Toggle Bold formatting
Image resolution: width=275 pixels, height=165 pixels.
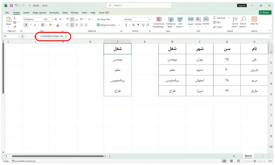(26, 25)
